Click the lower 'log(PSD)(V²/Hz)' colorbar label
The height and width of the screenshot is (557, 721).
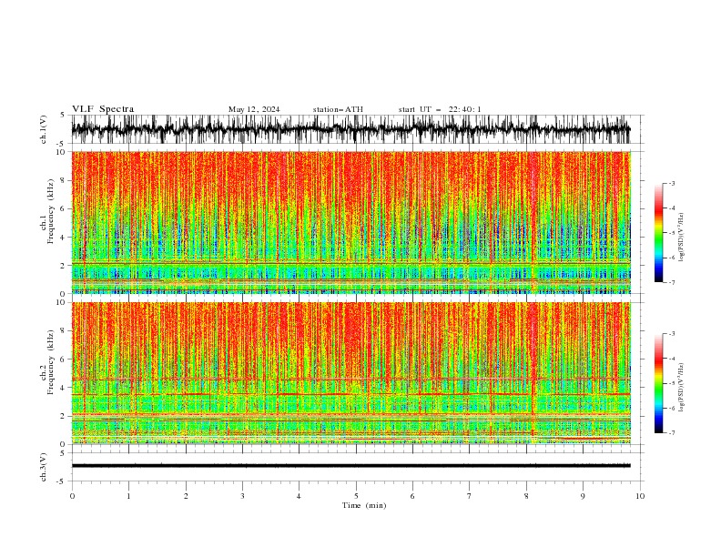click(x=682, y=388)
